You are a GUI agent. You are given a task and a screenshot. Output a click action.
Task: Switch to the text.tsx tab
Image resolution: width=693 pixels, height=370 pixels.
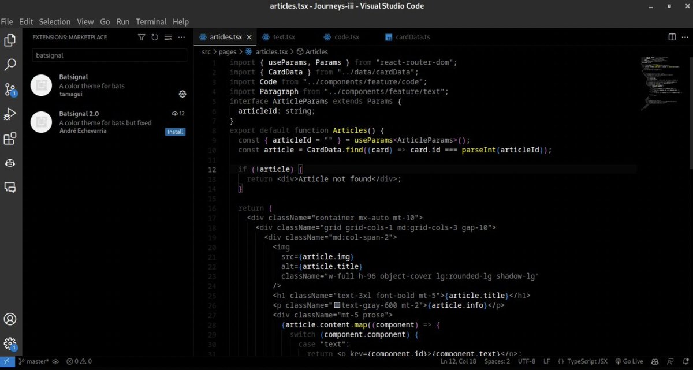[x=284, y=37]
